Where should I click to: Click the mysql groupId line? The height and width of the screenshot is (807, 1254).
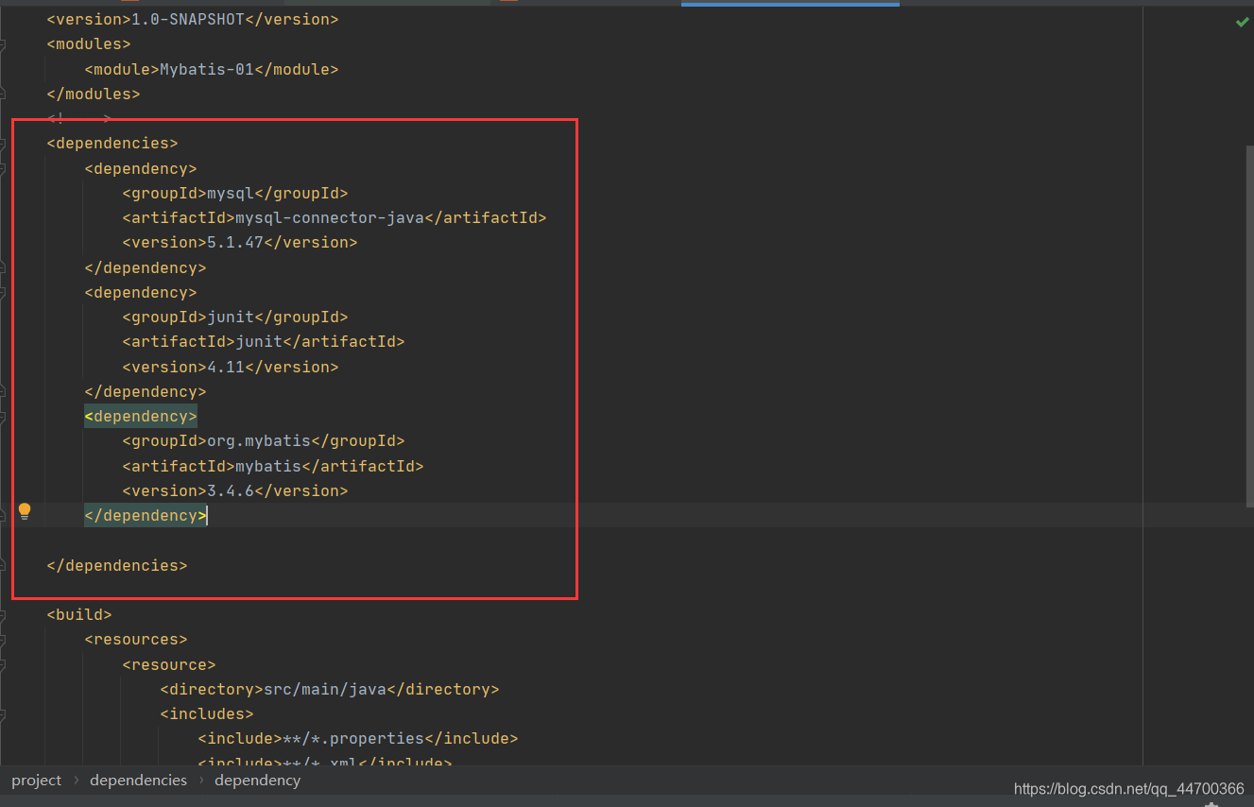click(235, 193)
